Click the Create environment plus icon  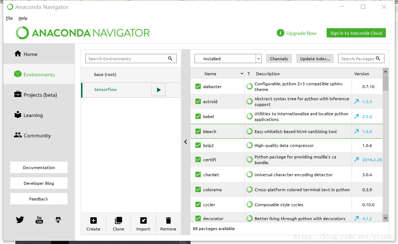(94, 220)
